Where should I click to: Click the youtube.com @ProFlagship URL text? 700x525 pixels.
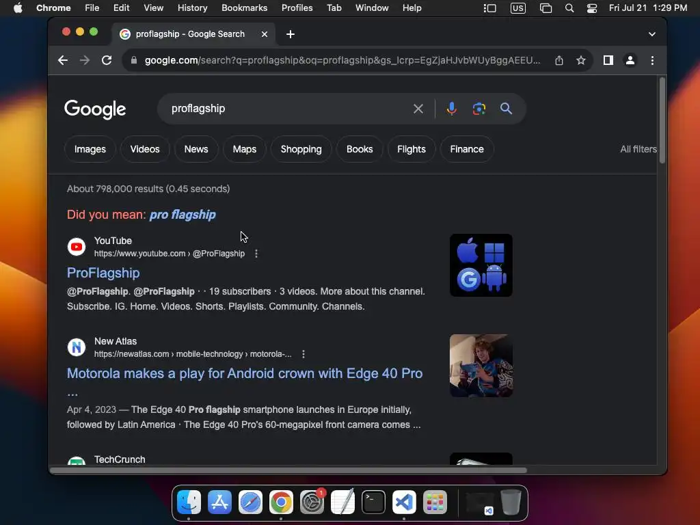coord(170,254)
